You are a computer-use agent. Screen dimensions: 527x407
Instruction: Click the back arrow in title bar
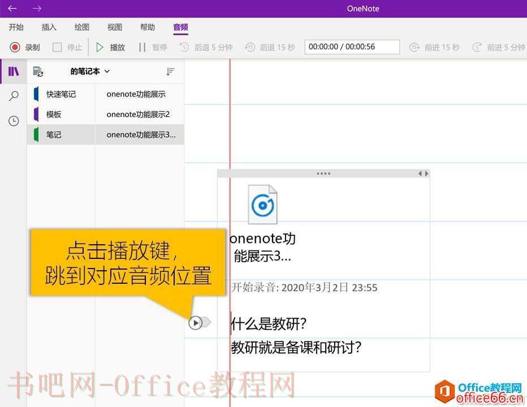coord(12,8)
